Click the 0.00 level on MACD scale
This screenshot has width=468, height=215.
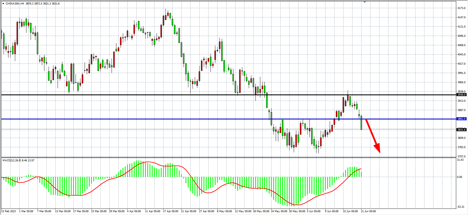(460, 177)
